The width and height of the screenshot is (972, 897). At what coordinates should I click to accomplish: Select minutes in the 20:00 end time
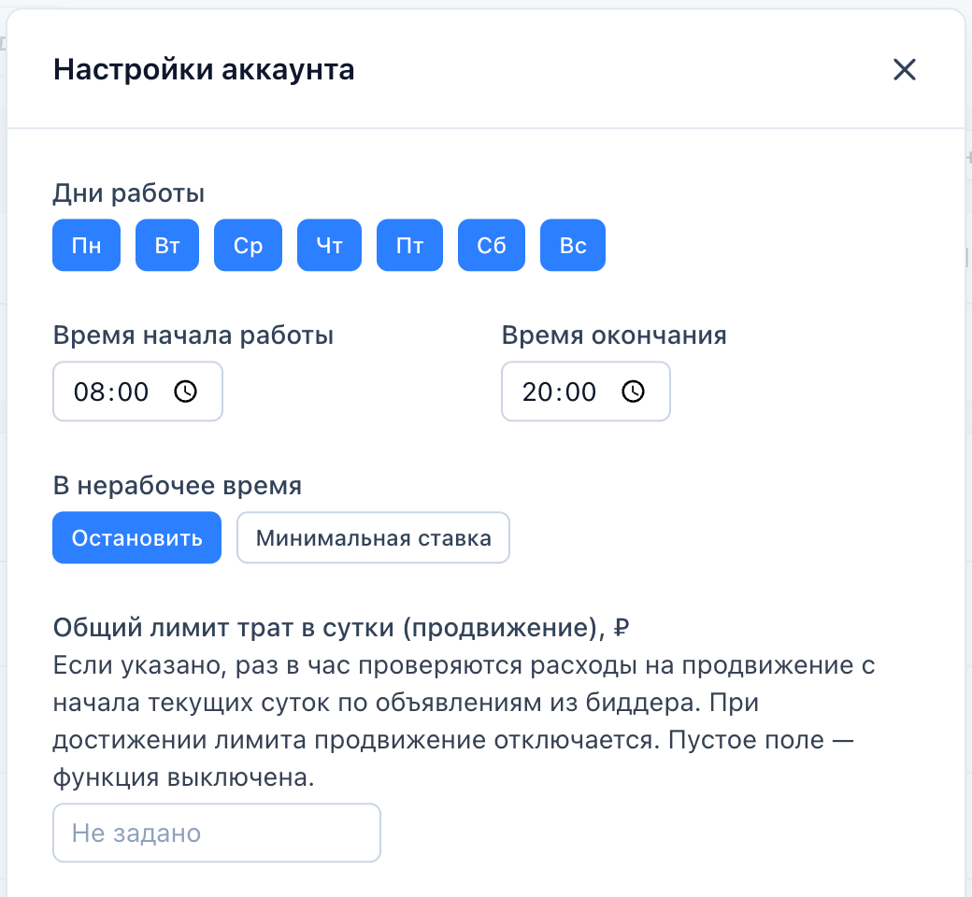(580, 392)
